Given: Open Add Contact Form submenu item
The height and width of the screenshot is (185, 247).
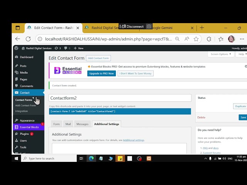Looking at the screenshot, I should coord(25,106).
